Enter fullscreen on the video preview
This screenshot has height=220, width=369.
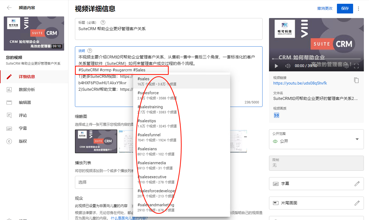tap(356, 66)
